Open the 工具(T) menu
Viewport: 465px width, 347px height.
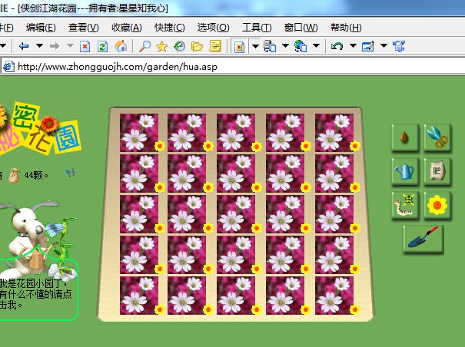257,28
